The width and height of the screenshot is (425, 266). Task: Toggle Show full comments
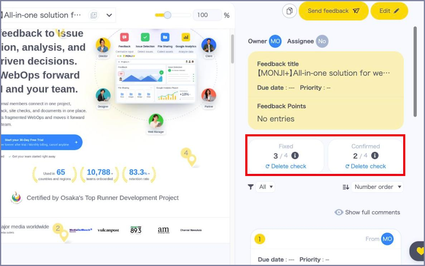pyautogui.click(x=367, y=212)
